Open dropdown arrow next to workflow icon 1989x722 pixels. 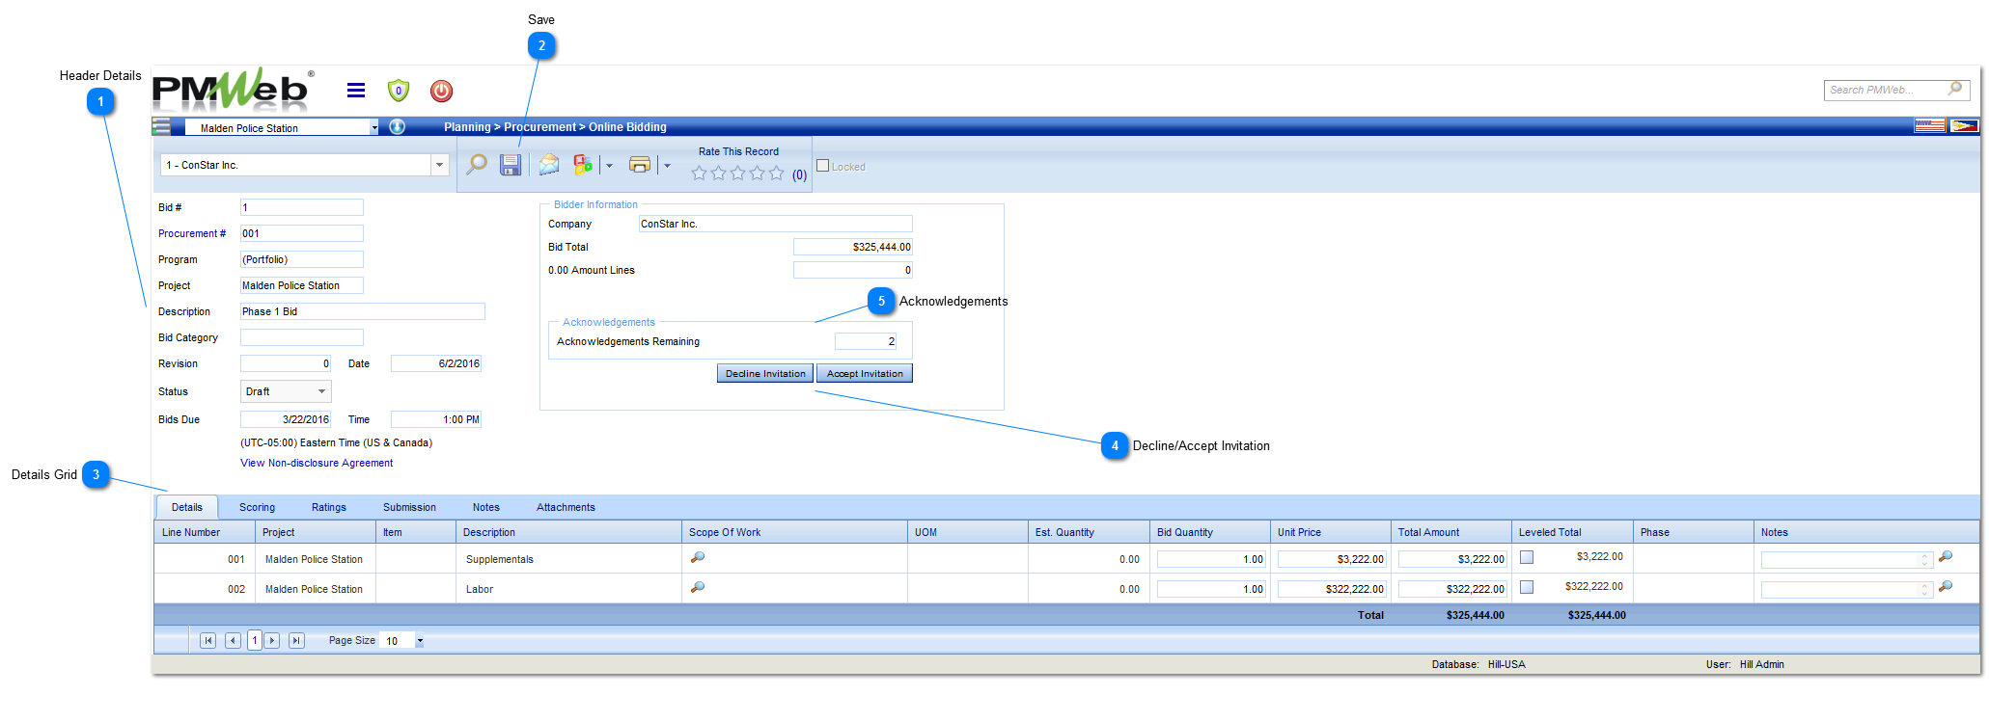pyautogui.click(x=609, y=166)
